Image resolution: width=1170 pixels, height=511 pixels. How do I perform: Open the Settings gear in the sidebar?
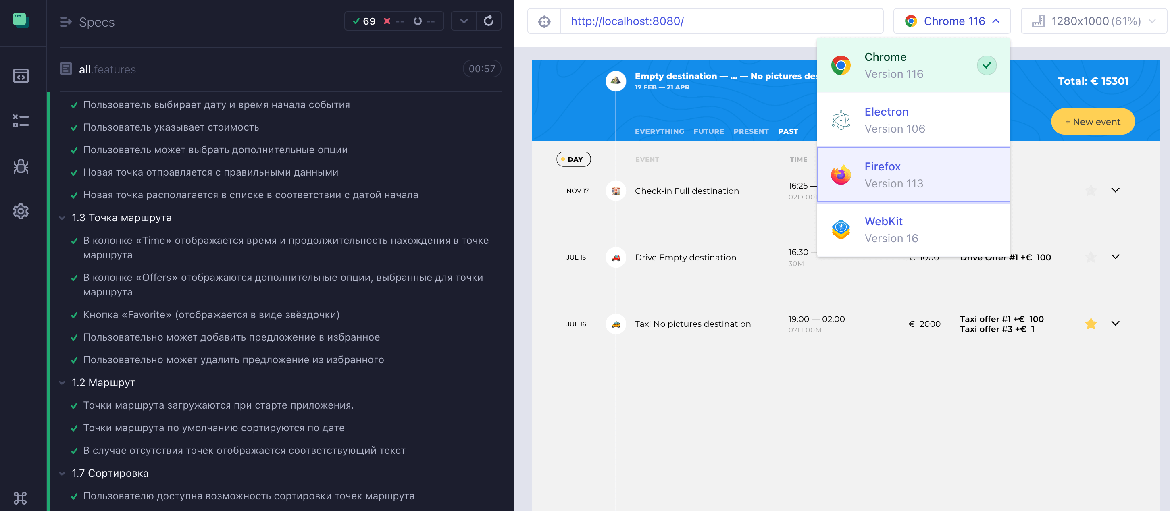point(21,211)
